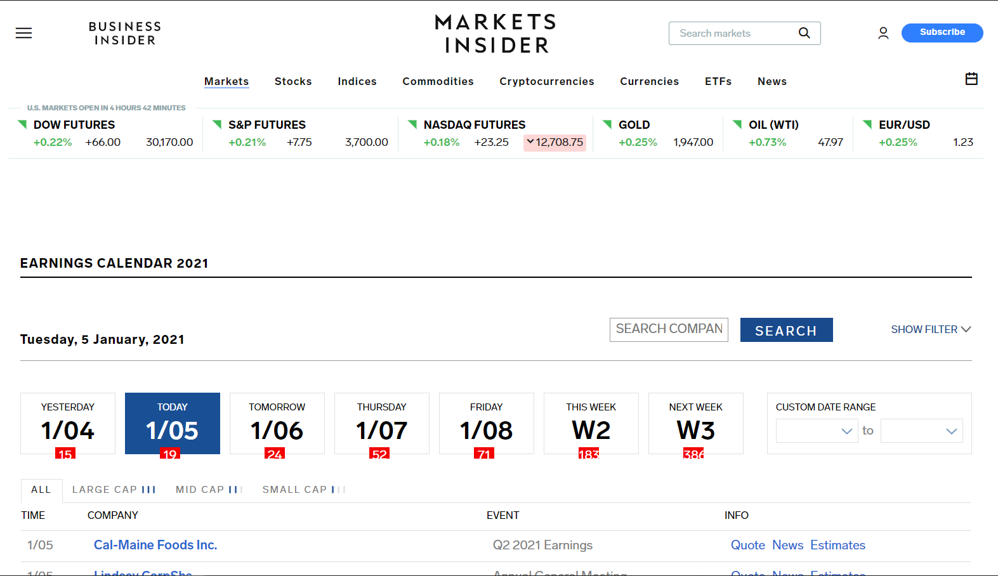998x576 pixels.
Task: Select the NEXT WEEK W3 tile
Action: 696,423
